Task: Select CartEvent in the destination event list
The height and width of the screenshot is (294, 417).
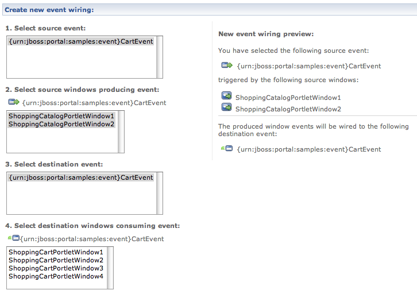Action: [x=81, y=178]
